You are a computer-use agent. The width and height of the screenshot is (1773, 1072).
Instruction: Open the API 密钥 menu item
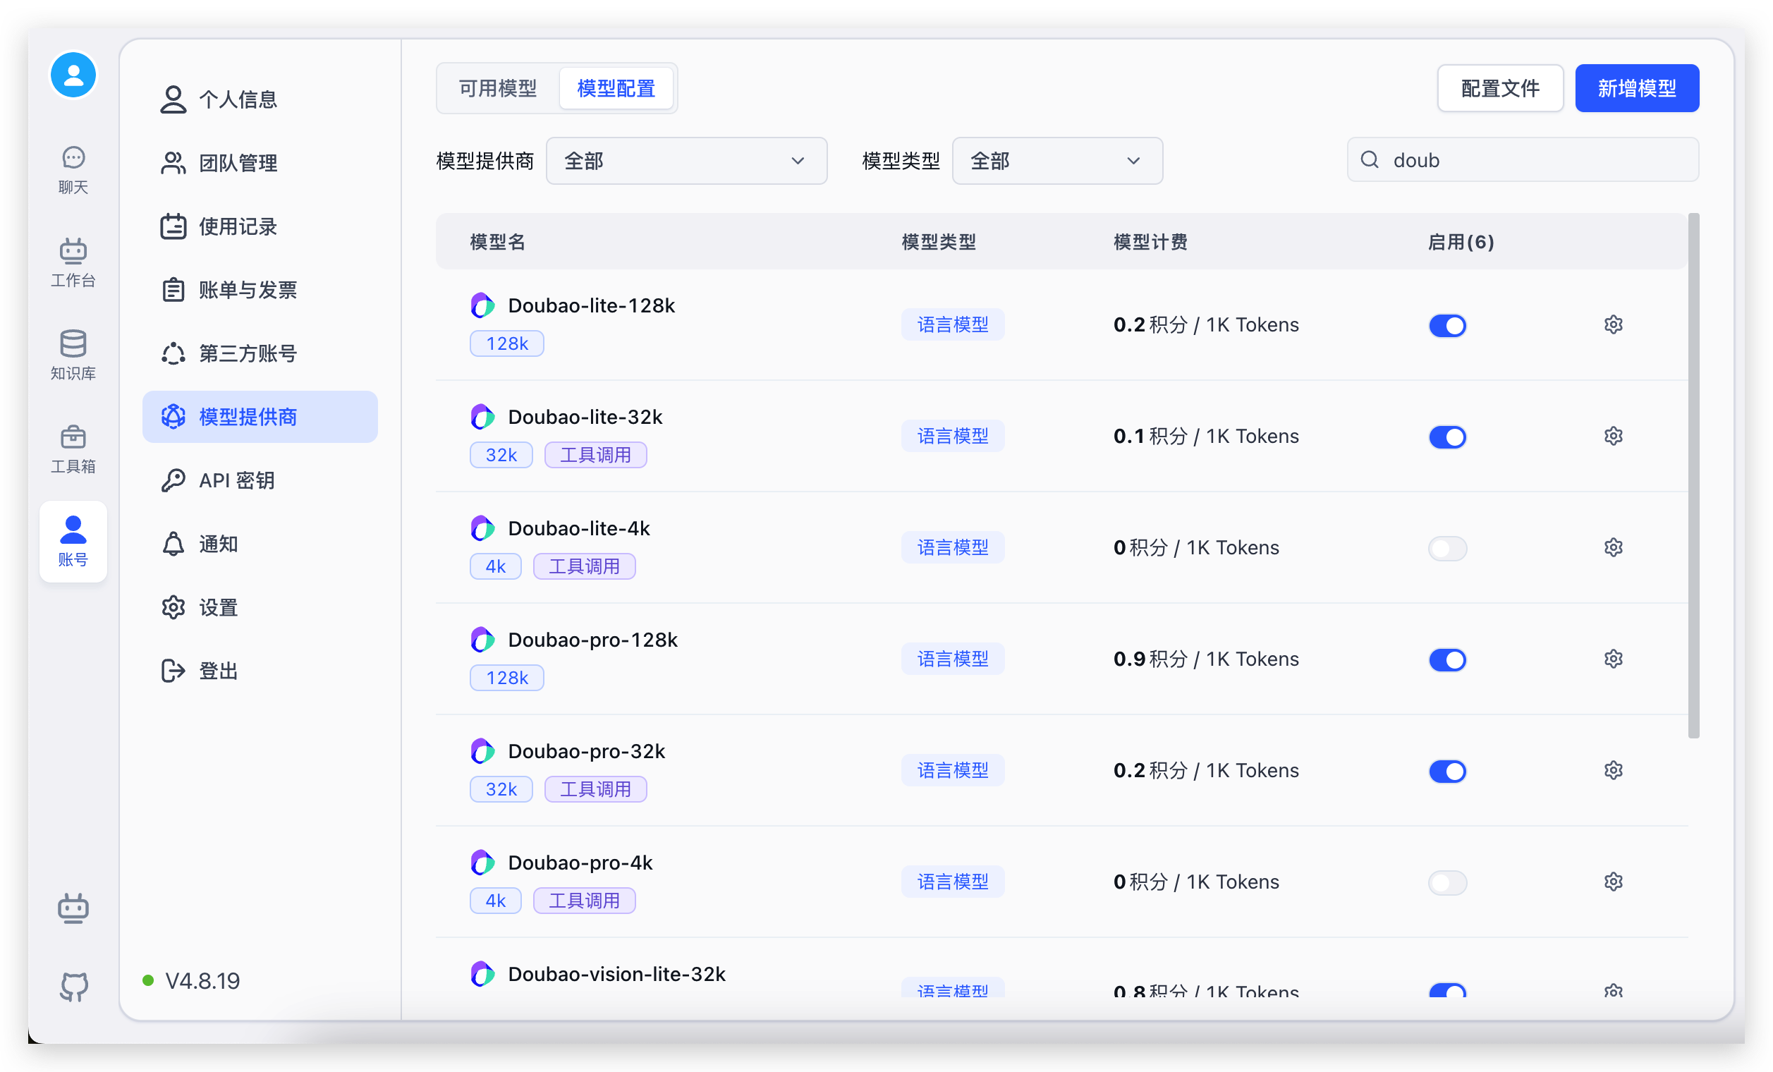pos(237,480)
